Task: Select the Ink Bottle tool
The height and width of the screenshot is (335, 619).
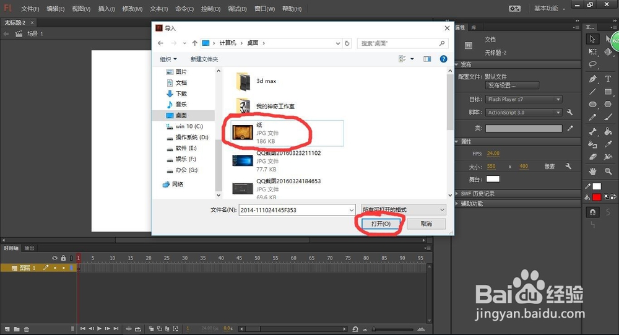Action: [x=592, y=144]
